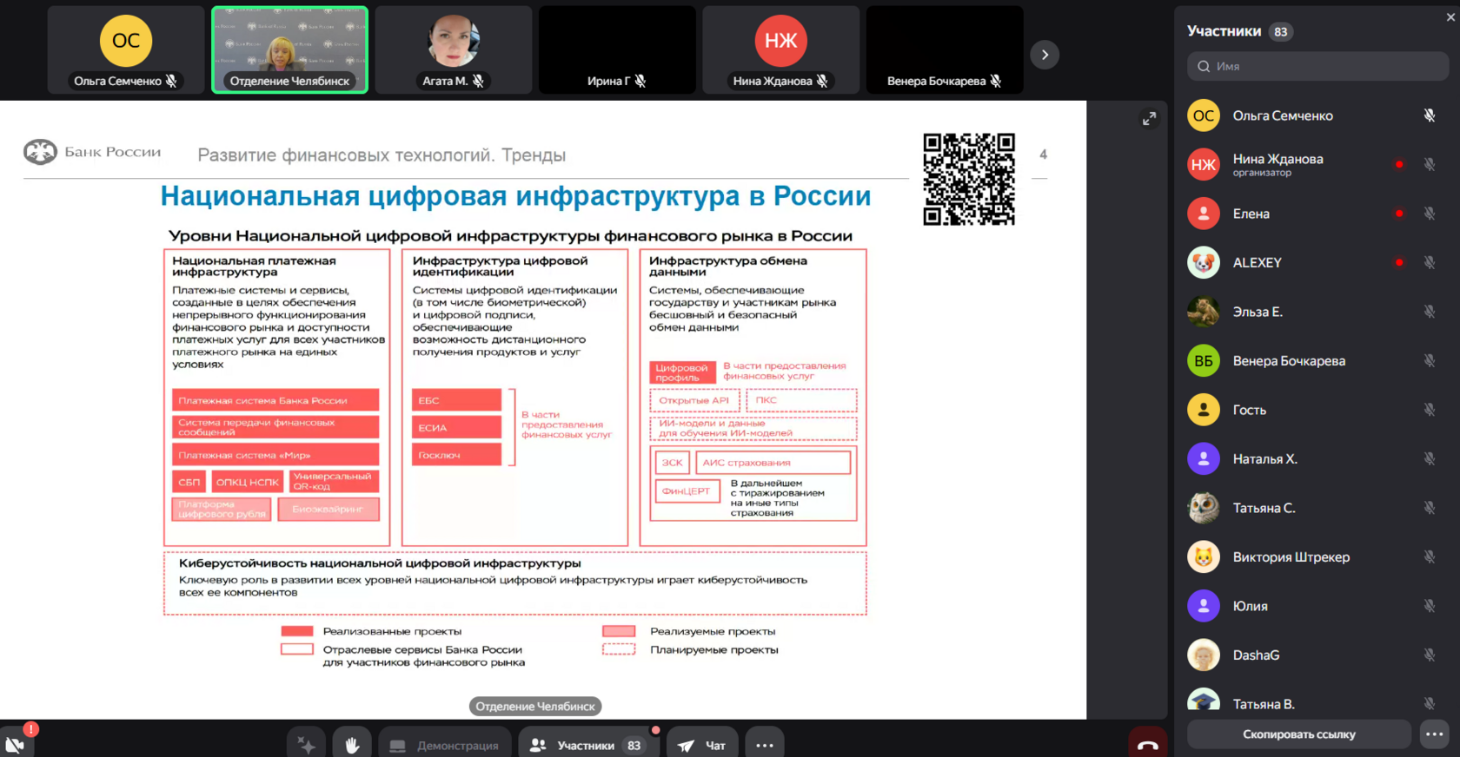Open the three-dots more menu in bottom toolbar
Viewport: 1460px width, 757px height.
point(765,745)
